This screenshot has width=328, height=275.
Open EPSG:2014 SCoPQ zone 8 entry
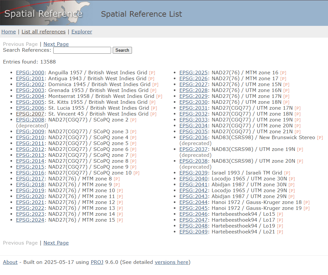pyautogui.click(x=30, y=161)
